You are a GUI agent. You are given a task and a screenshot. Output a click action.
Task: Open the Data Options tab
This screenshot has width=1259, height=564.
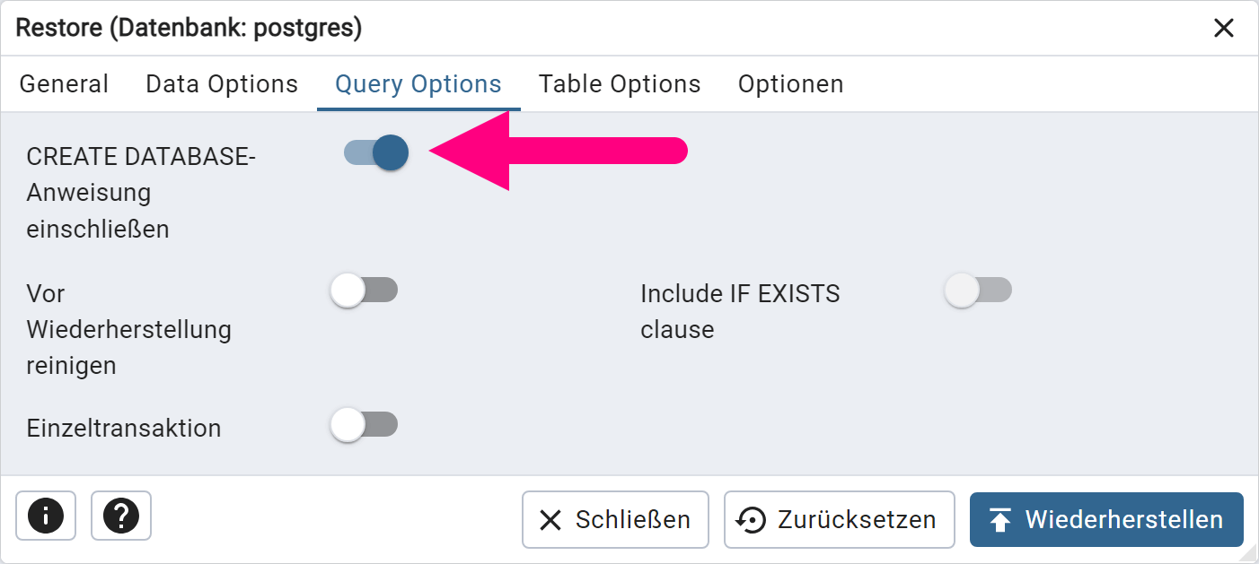coord(222,84)
